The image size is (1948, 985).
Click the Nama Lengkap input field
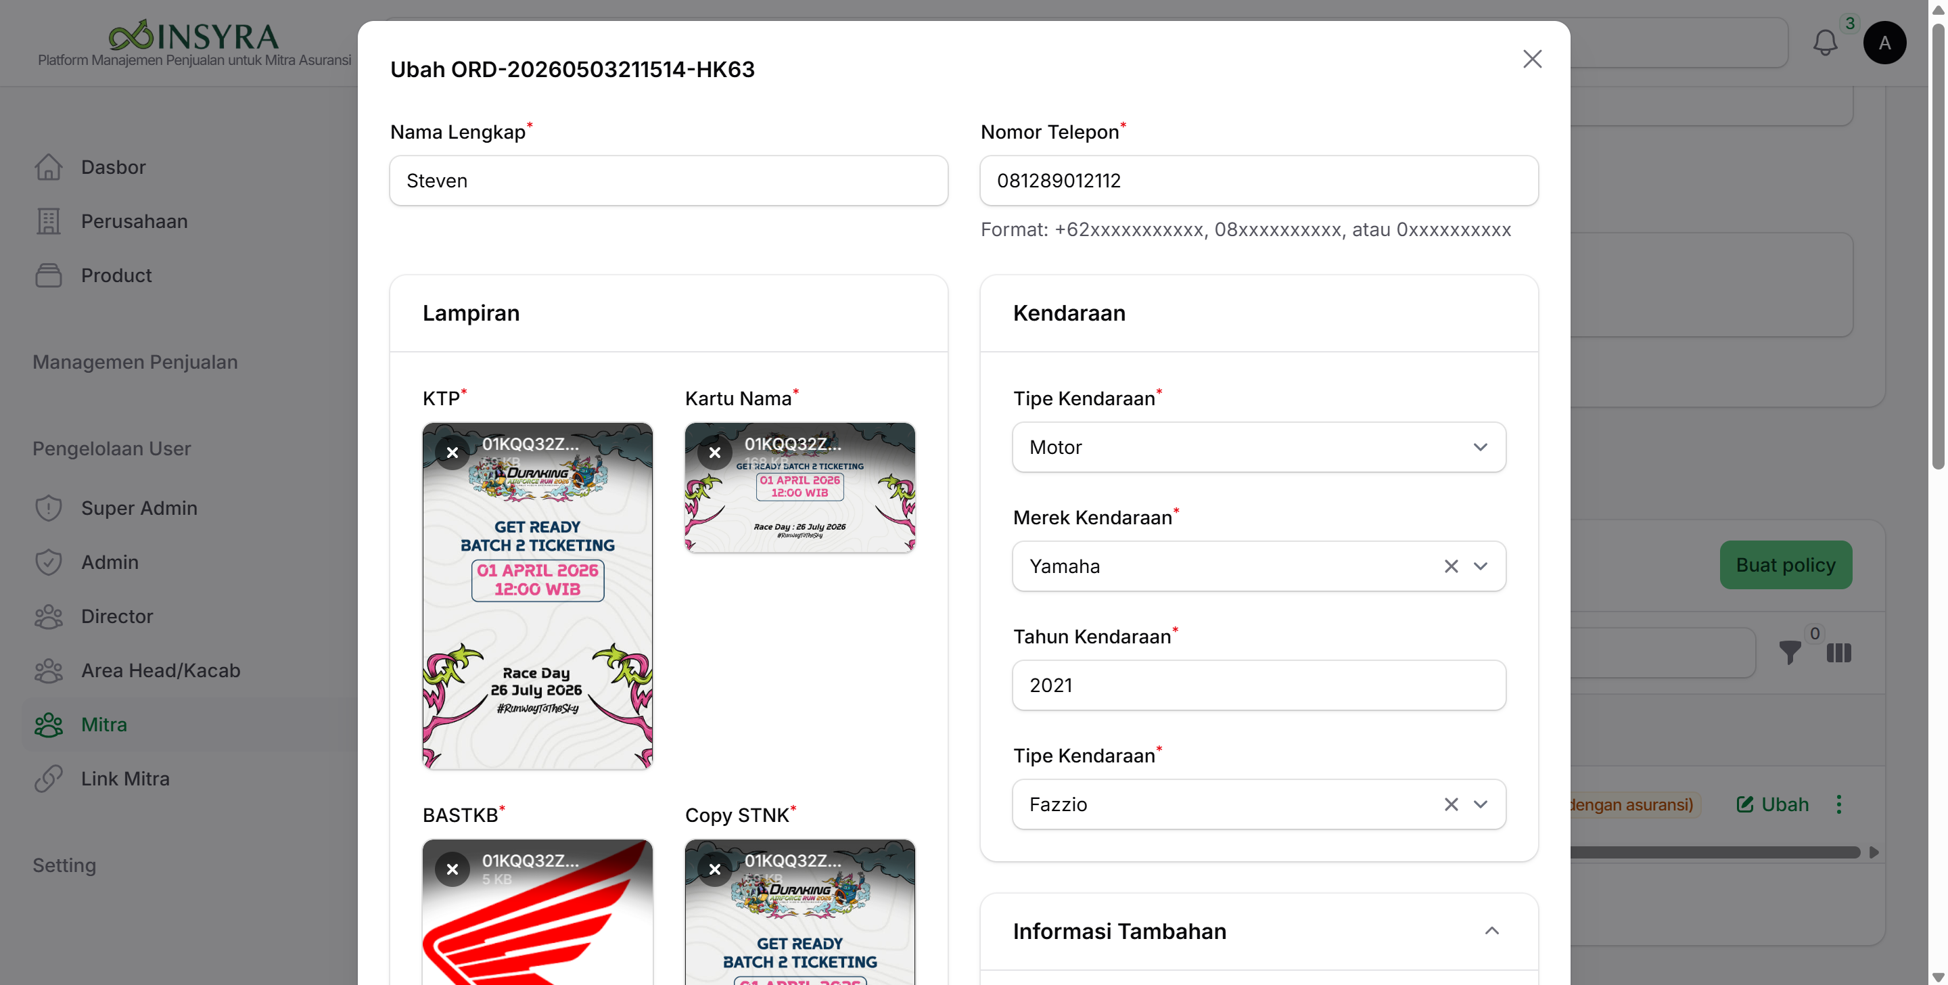668,181
